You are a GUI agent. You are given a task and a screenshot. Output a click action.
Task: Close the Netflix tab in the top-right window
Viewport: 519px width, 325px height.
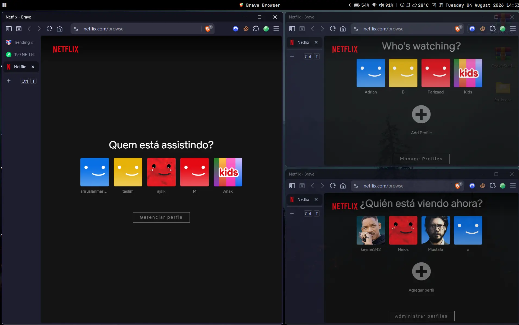pyautogui.click(x=316, y=42)
